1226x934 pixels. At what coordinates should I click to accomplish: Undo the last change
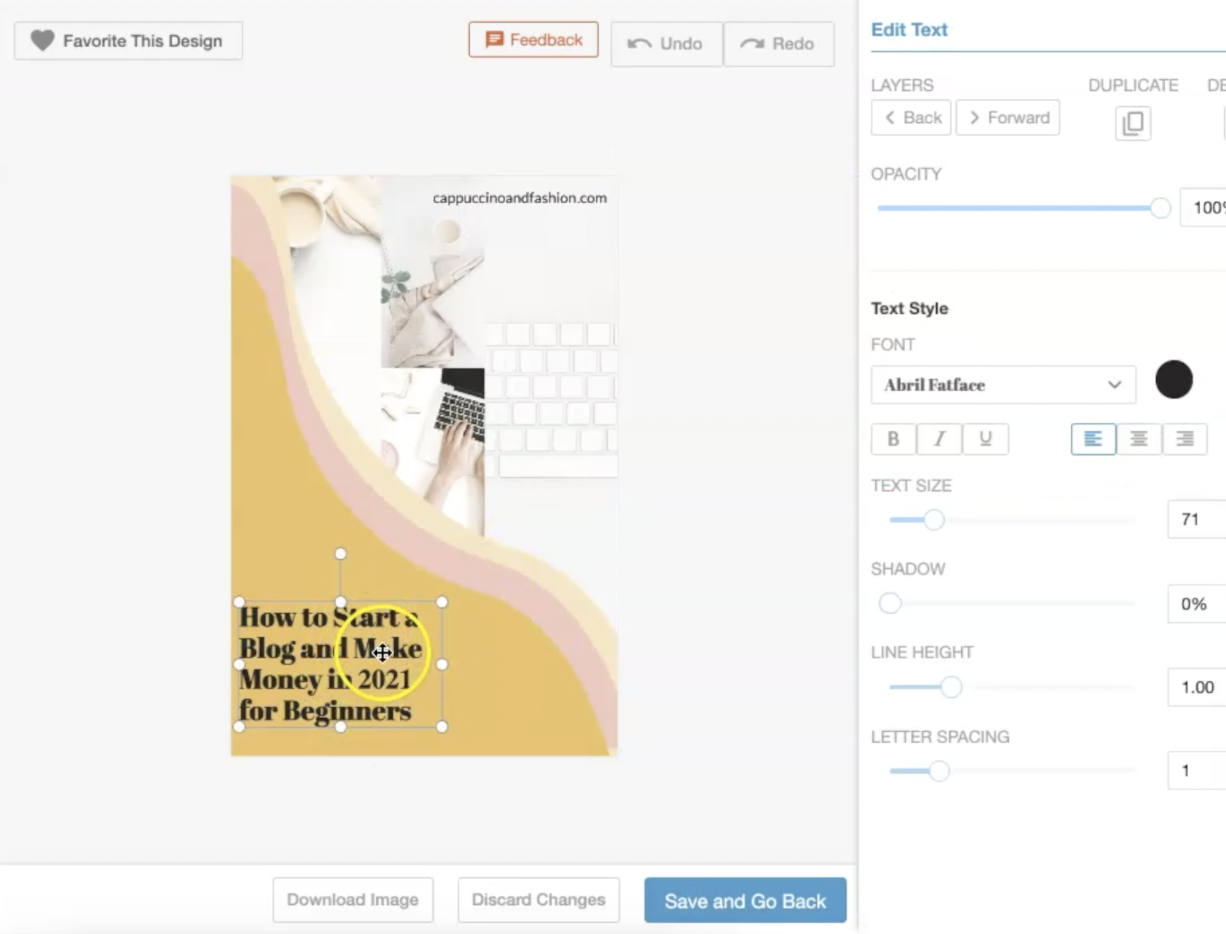click(666, 44)
